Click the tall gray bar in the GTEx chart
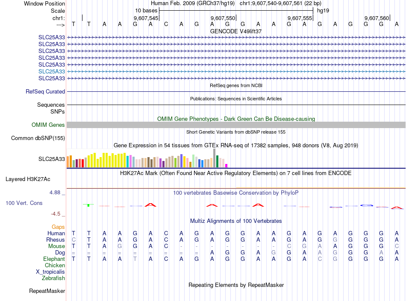406x301 pixels. [x=214, y=158]
